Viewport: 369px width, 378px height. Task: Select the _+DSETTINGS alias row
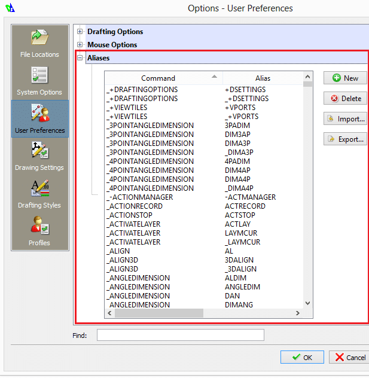204,98
